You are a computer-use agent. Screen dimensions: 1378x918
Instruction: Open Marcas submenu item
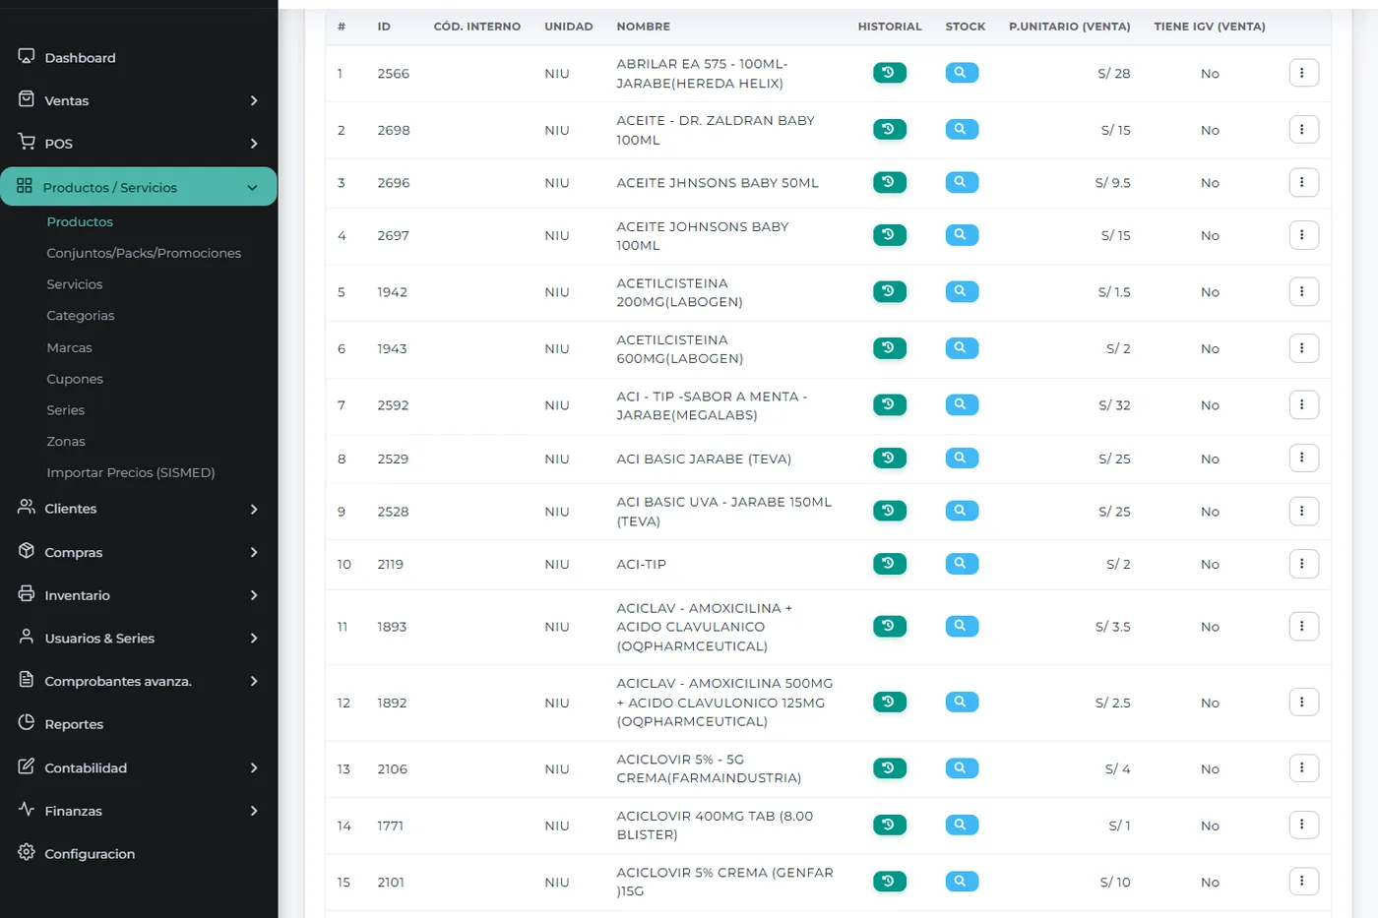pyautogui.click(x=69, y=347)
